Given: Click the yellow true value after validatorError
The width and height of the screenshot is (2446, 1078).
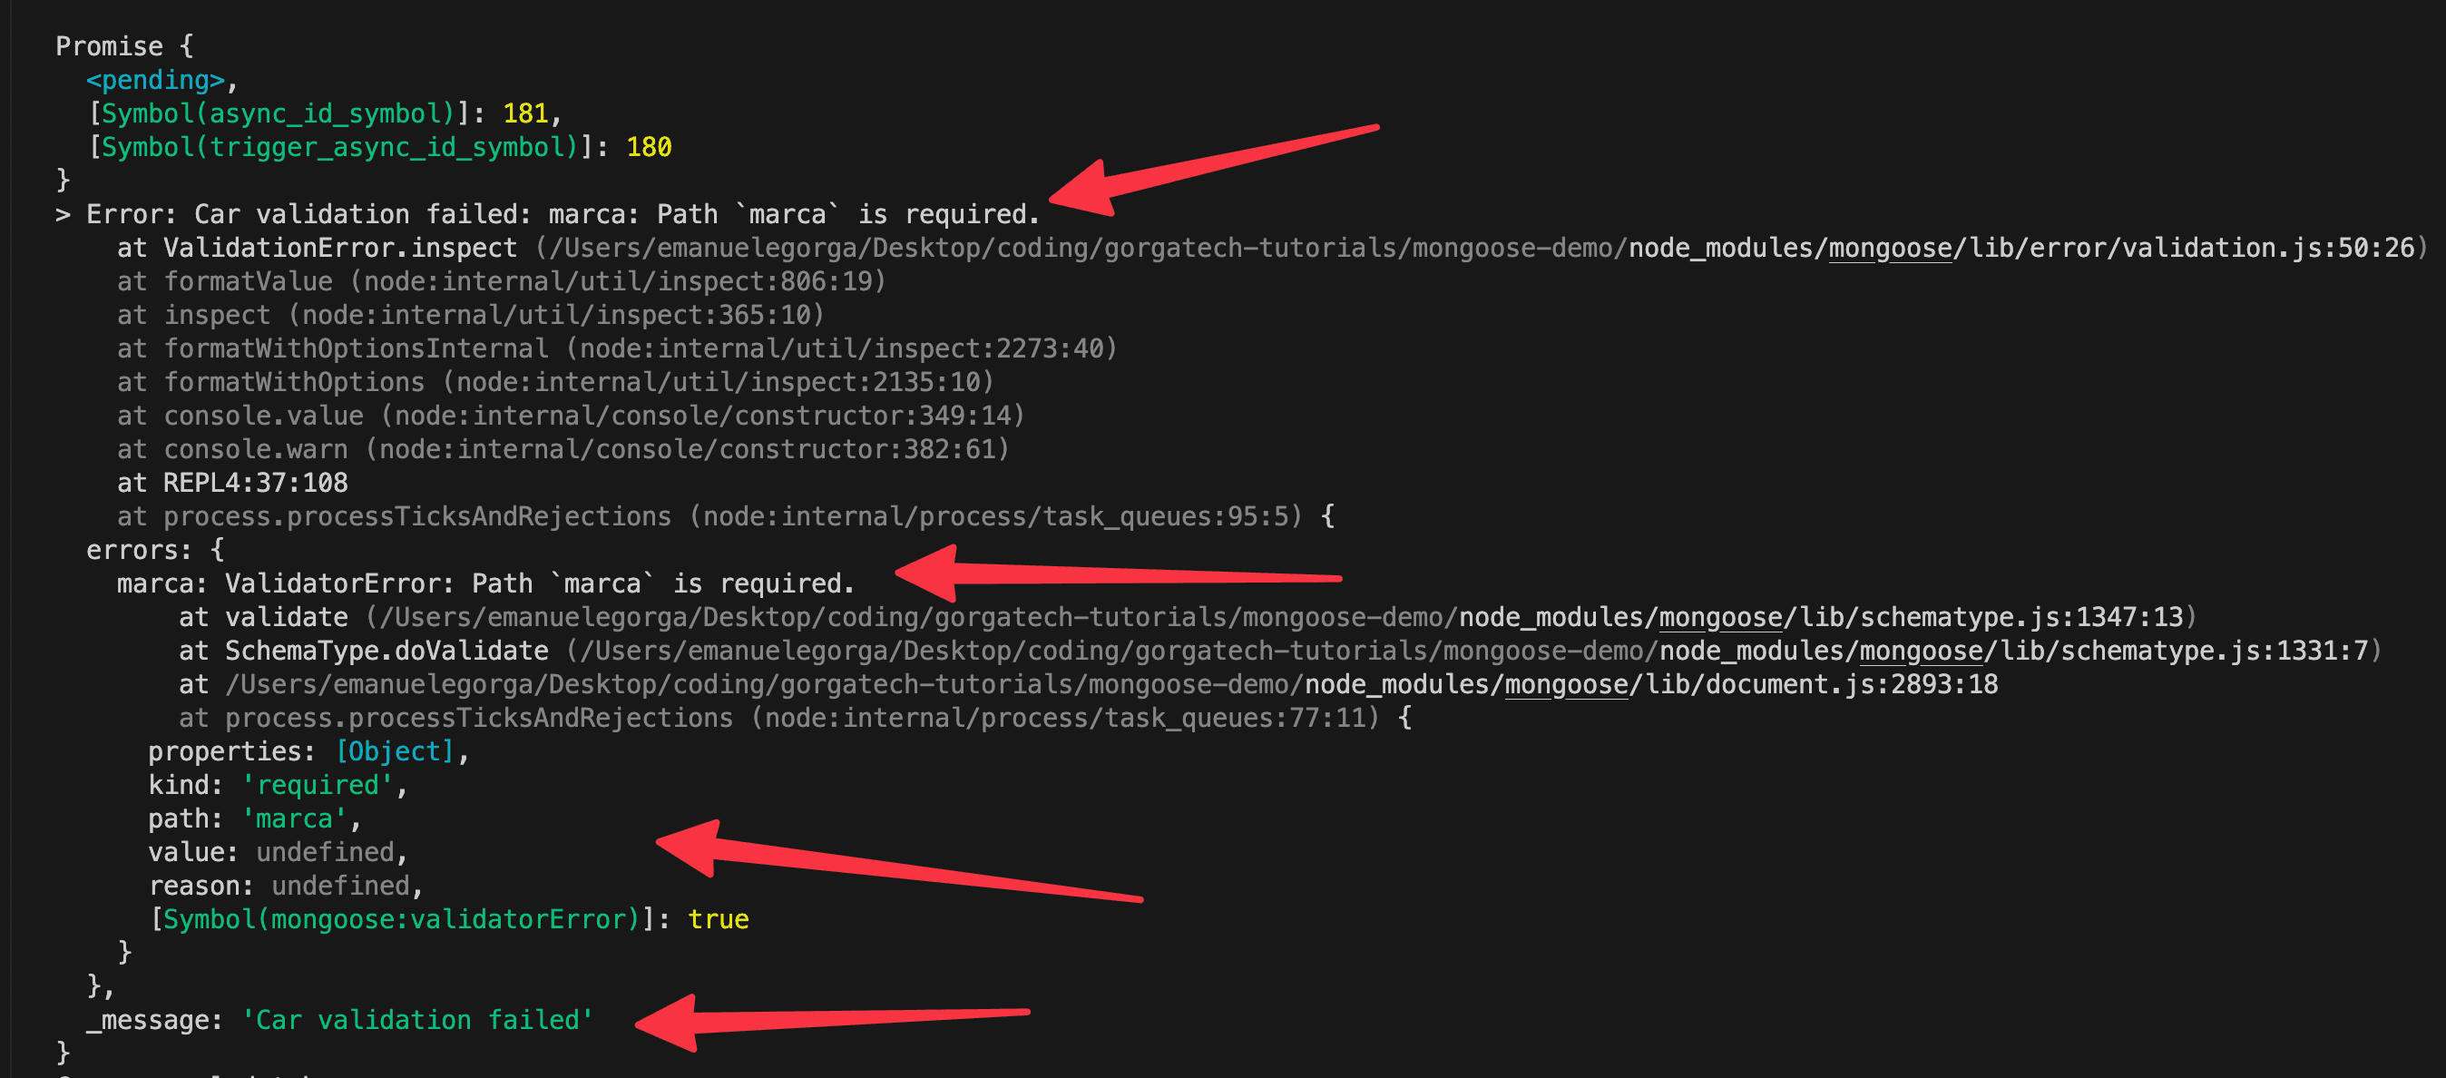Looking at the screenshot, I should 718,919.
